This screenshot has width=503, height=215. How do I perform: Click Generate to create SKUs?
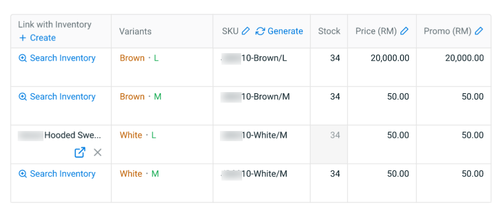tap(285, 31)
